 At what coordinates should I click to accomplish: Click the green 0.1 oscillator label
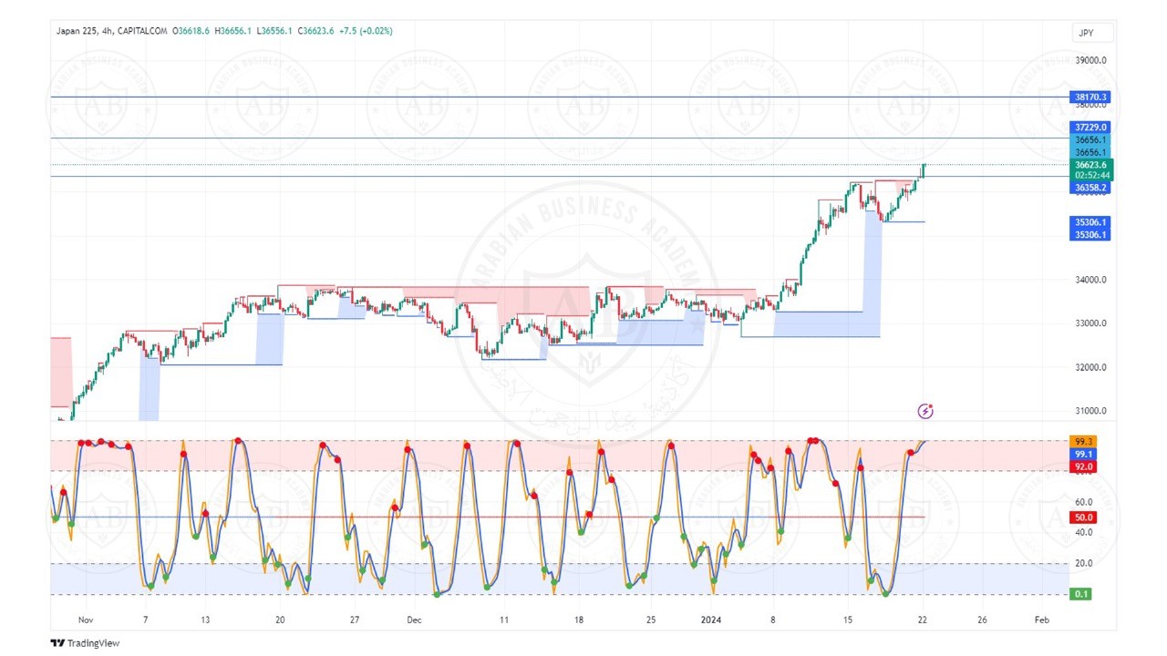pyautogui.click(x=1081, y=594)
